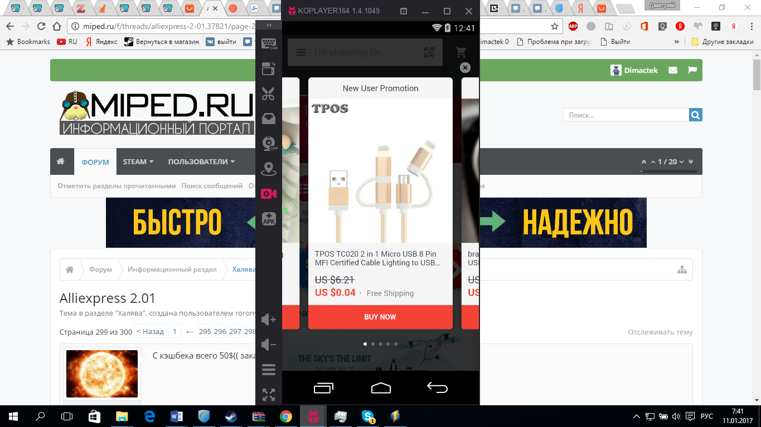Screen dimensions: 761x427
Task: Close the New User Promotion popup
Action: pos(465,67)
